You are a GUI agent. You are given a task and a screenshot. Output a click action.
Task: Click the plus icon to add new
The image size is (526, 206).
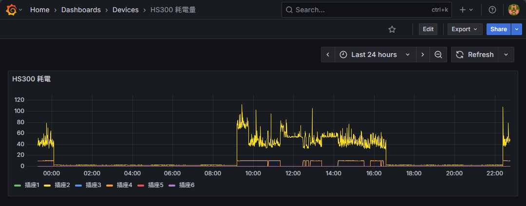click(x=463, y=10)
